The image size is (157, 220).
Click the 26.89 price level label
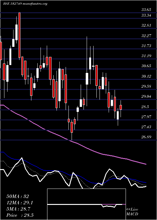(146, 137)
